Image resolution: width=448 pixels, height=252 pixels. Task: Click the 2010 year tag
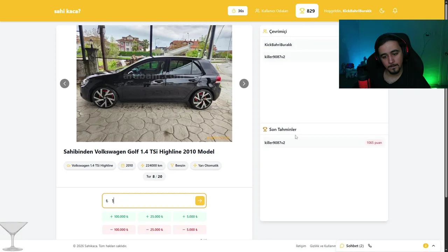[x=127, y=166]
